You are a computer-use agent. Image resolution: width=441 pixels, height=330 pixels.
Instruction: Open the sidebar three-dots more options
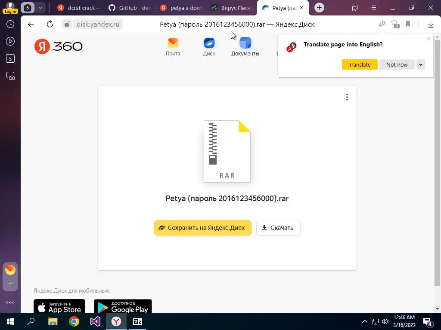coord(10,302)
